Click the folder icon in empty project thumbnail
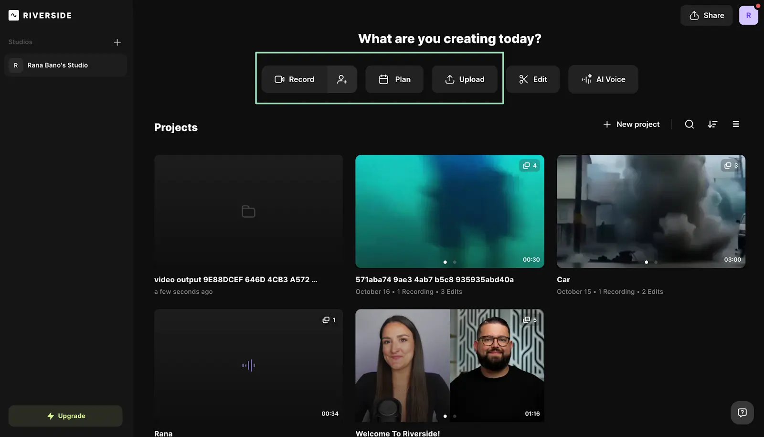The width and height of the screenshot is (764, 437). pos(248,211)
